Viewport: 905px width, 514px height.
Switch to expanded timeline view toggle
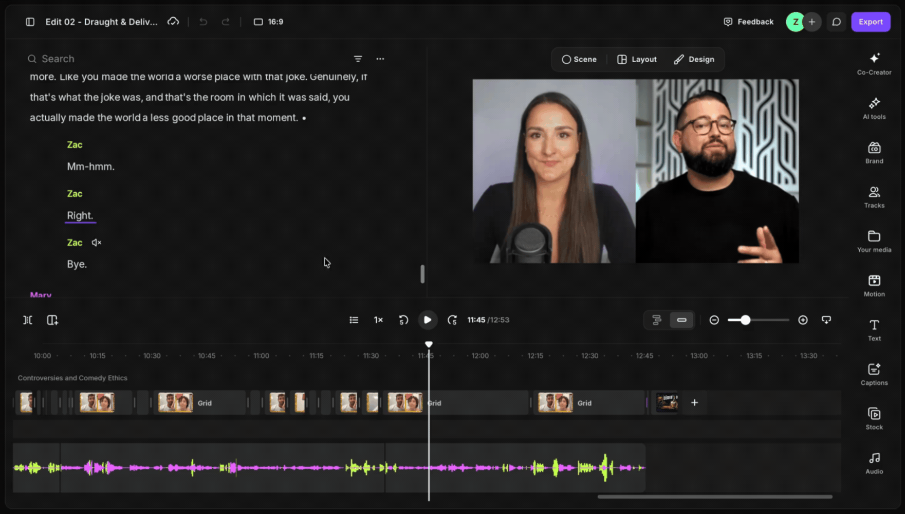[657, 320]
